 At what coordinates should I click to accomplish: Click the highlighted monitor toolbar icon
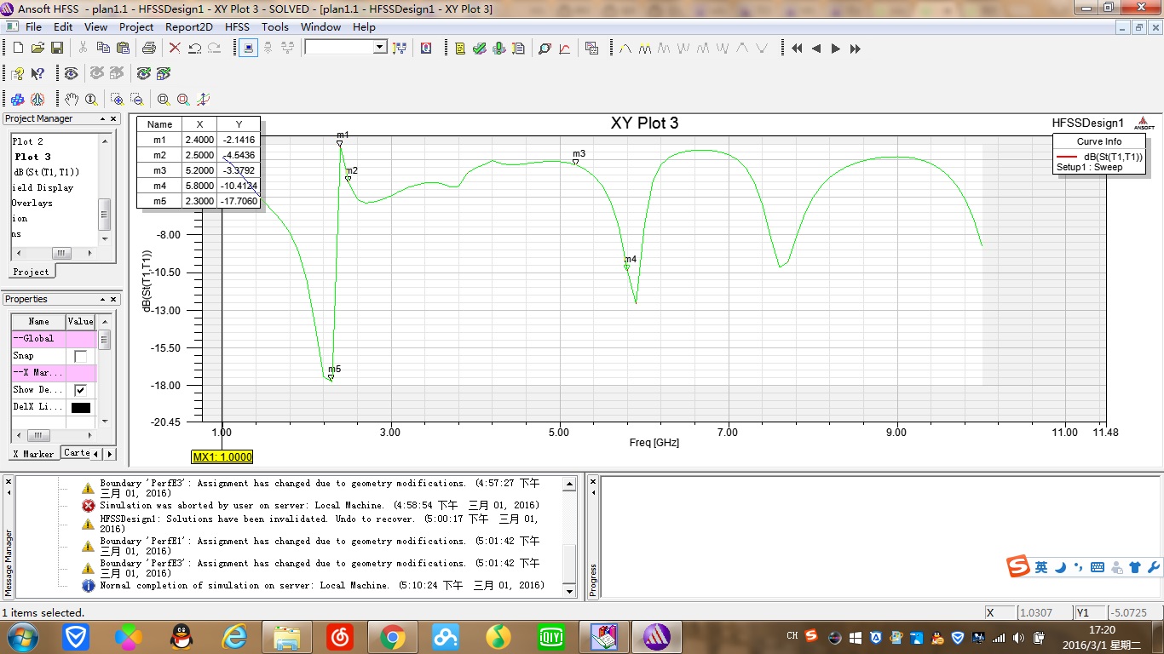248,48
